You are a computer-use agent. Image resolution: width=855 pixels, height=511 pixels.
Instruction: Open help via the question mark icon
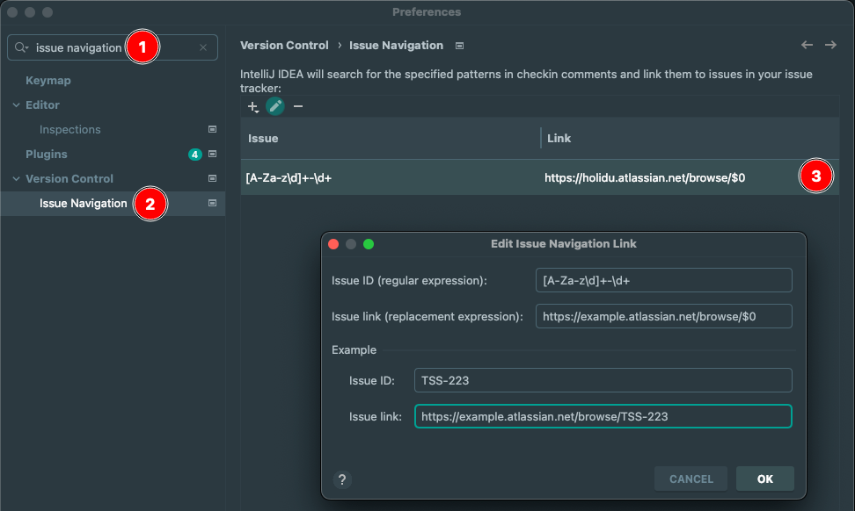click(x=342, y=479)
